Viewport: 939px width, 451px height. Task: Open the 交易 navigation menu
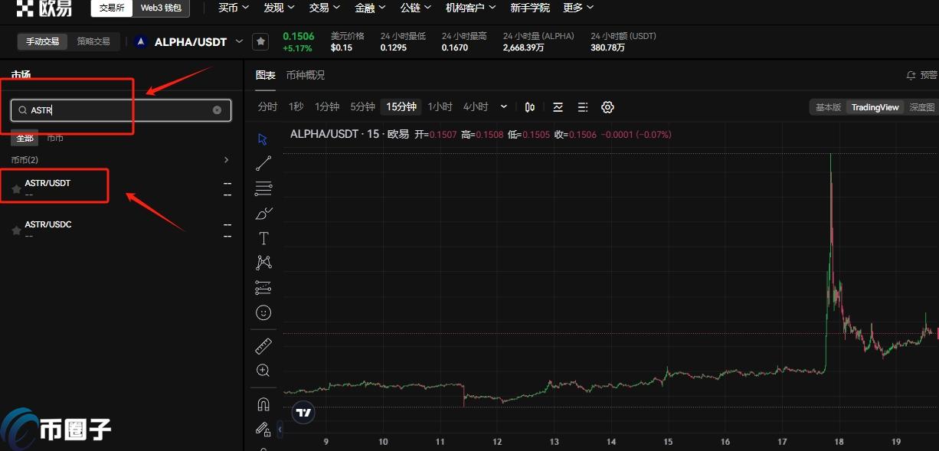coord(324,7)
